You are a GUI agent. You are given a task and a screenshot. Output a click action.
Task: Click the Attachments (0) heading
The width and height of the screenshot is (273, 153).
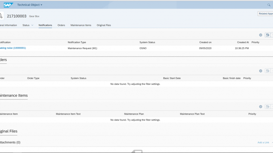pyautogui.click(x=10, y=143)
